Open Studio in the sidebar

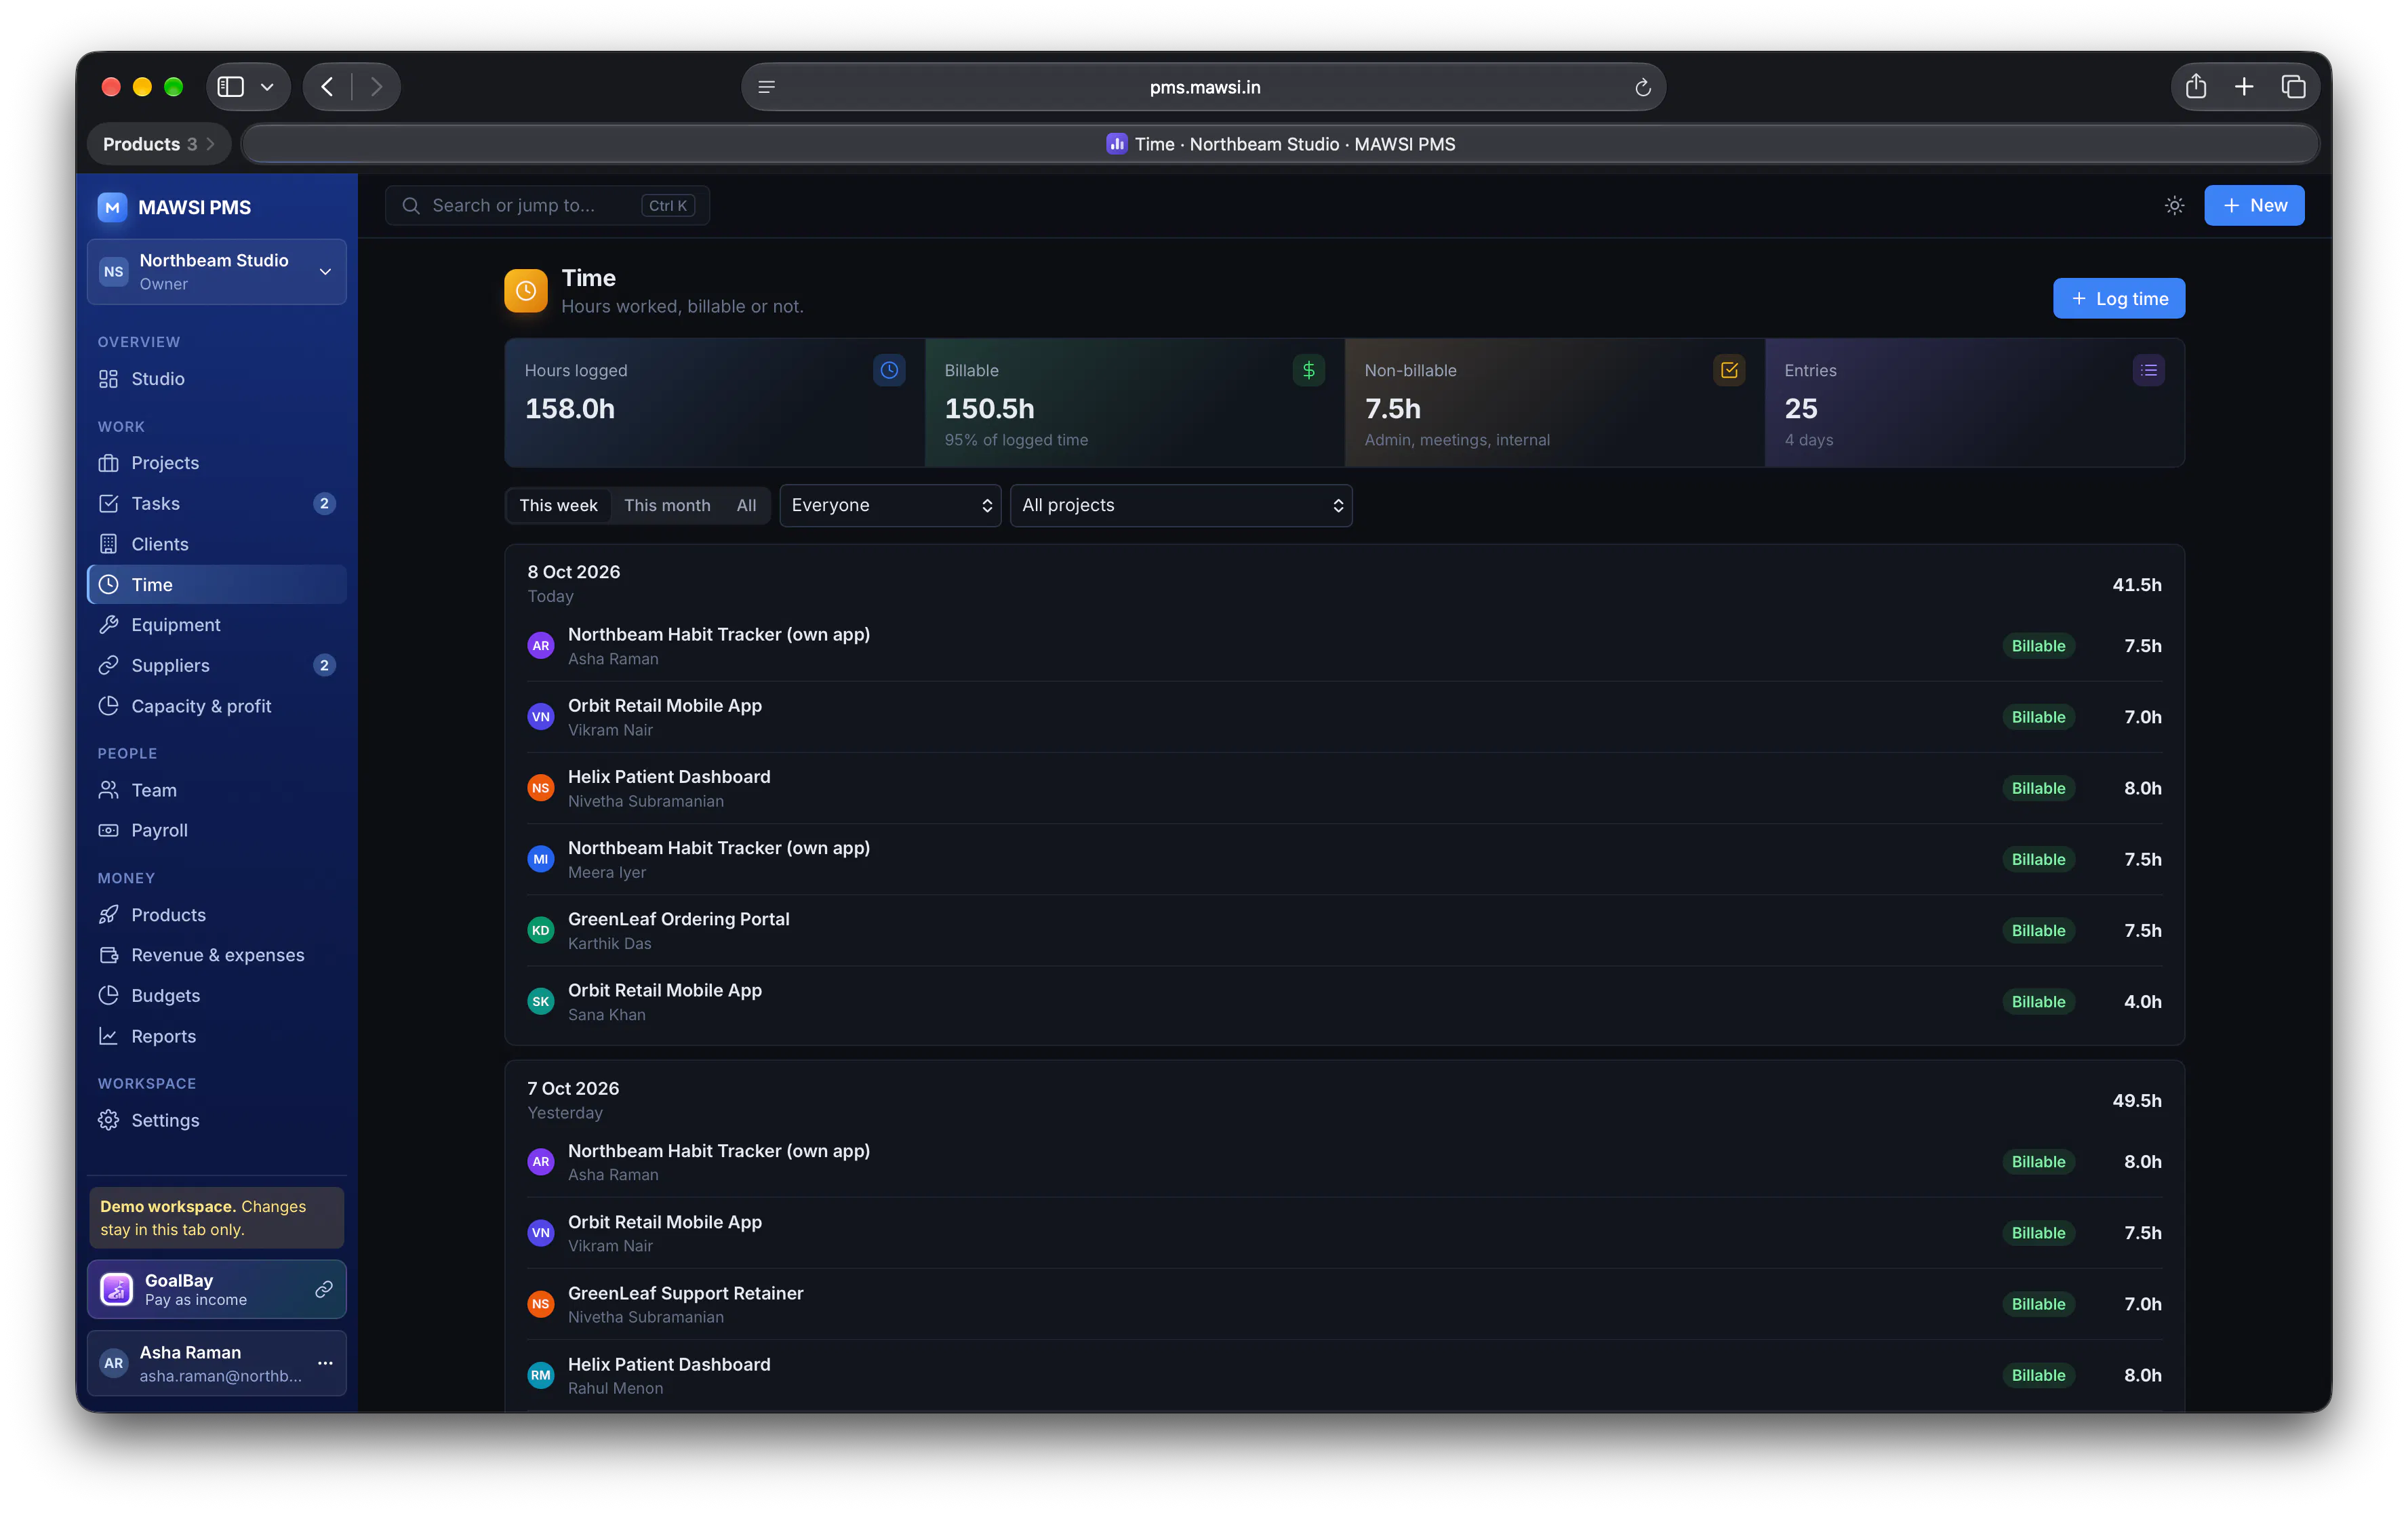click(x=217, y=379)
